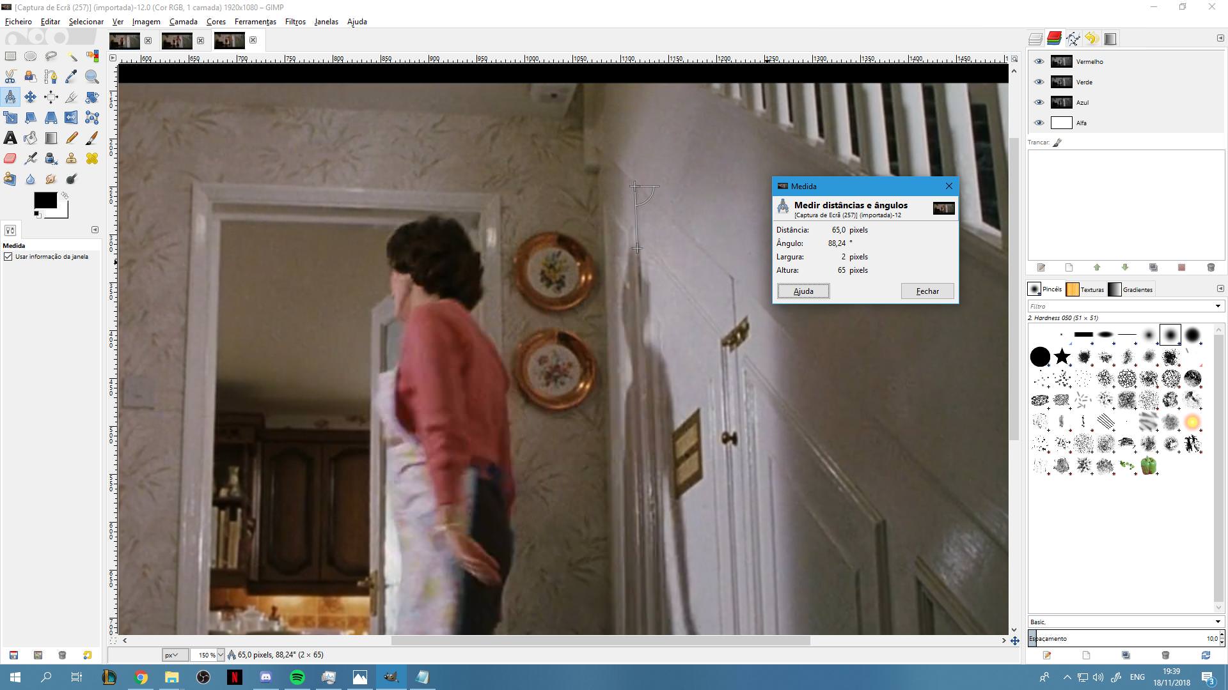Toggle the Trancar pixels lock brush
This screenshot has width=1228, height=690.
tap(1057, 142)
